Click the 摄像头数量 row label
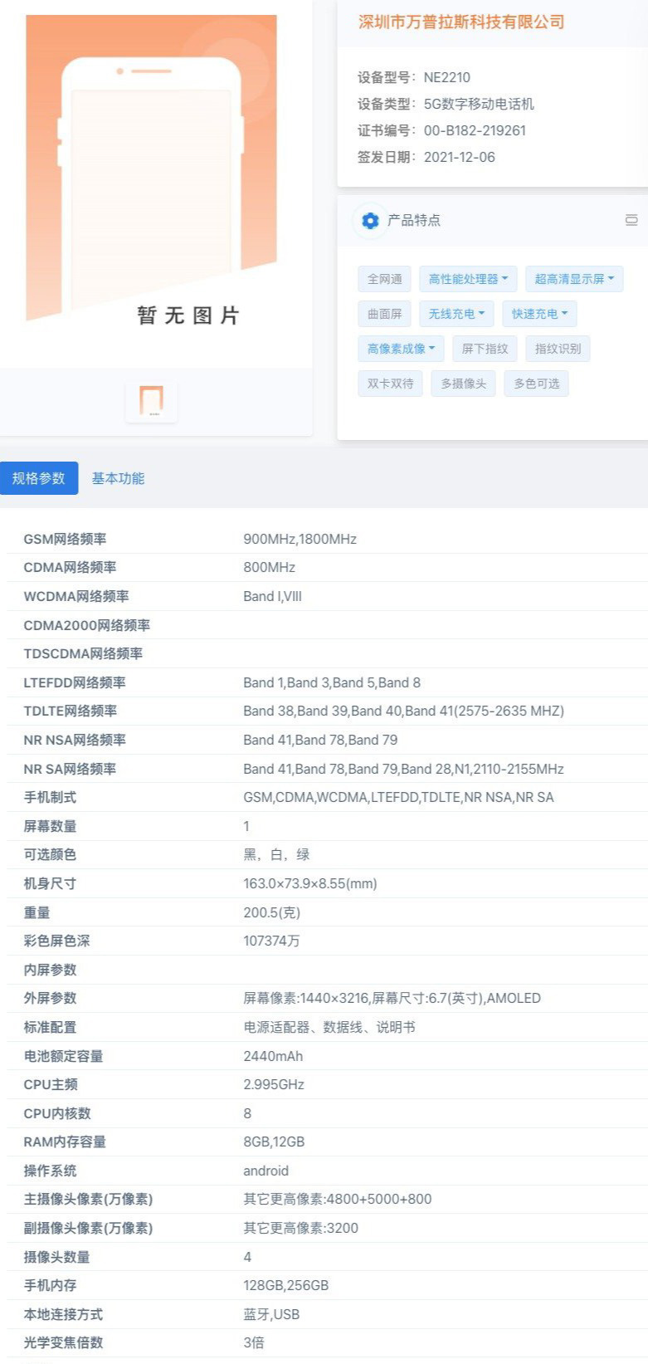 point(56,1257)
